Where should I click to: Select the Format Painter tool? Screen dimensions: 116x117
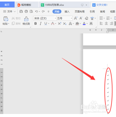[x=26, y=21]
